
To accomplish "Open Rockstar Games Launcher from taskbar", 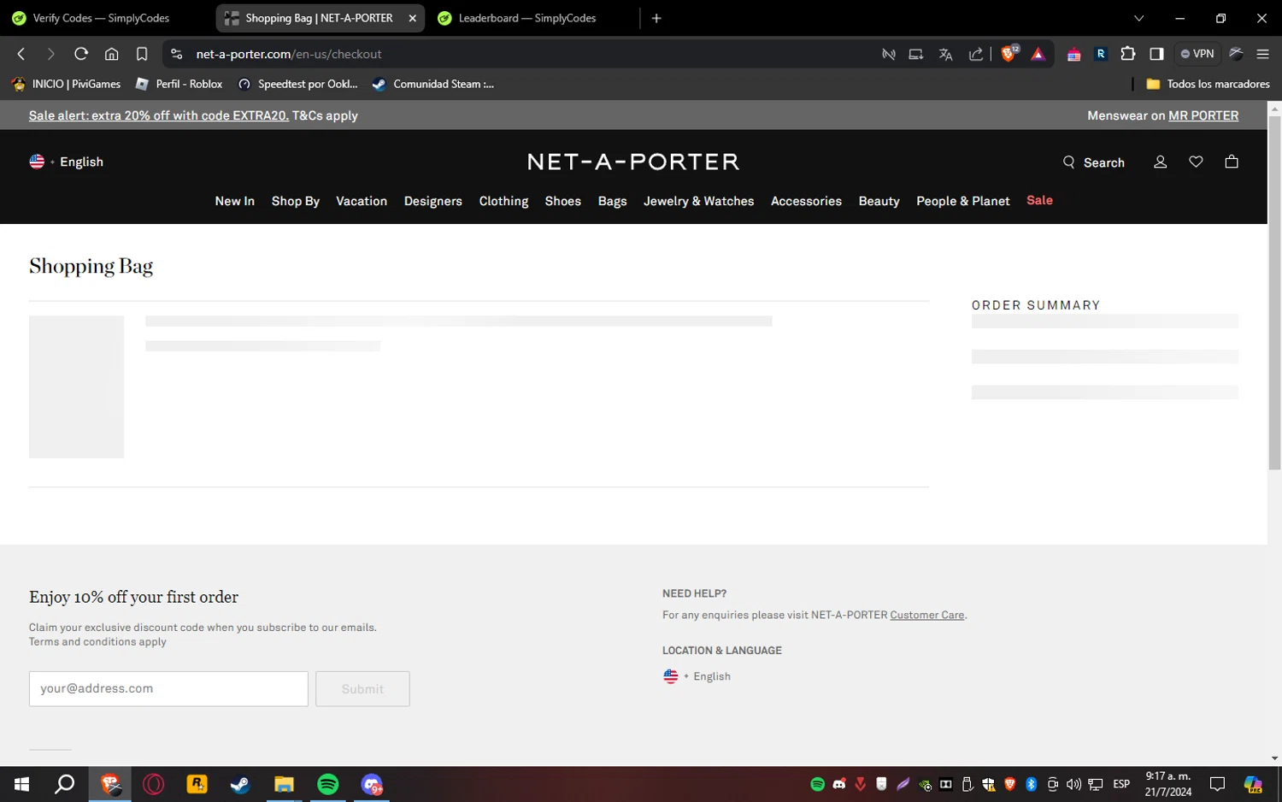I will [x=197, y=784].
